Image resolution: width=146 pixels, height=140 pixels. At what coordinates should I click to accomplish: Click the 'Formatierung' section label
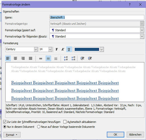click(x=11, y=43)
